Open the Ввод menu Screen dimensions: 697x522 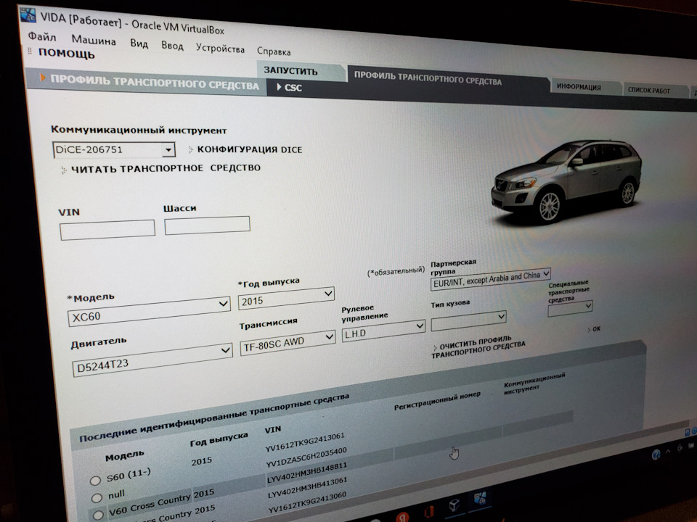172,46
